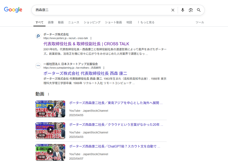Switch to the ショッピング tab
This screenshot has height=165, width=228.
pyautogui.click(x=92, y=22)
